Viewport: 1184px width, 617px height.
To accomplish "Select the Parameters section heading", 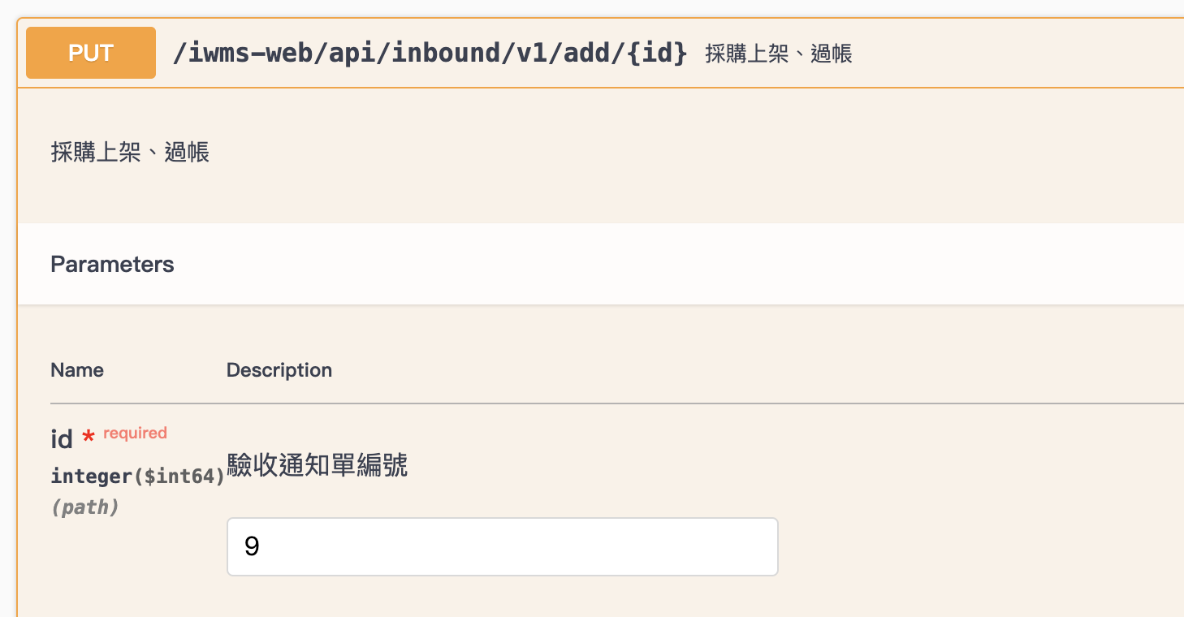I will 112,265.
